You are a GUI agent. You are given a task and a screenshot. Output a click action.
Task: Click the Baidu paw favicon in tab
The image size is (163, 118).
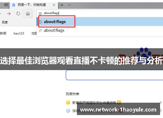(x=14, y=5)
